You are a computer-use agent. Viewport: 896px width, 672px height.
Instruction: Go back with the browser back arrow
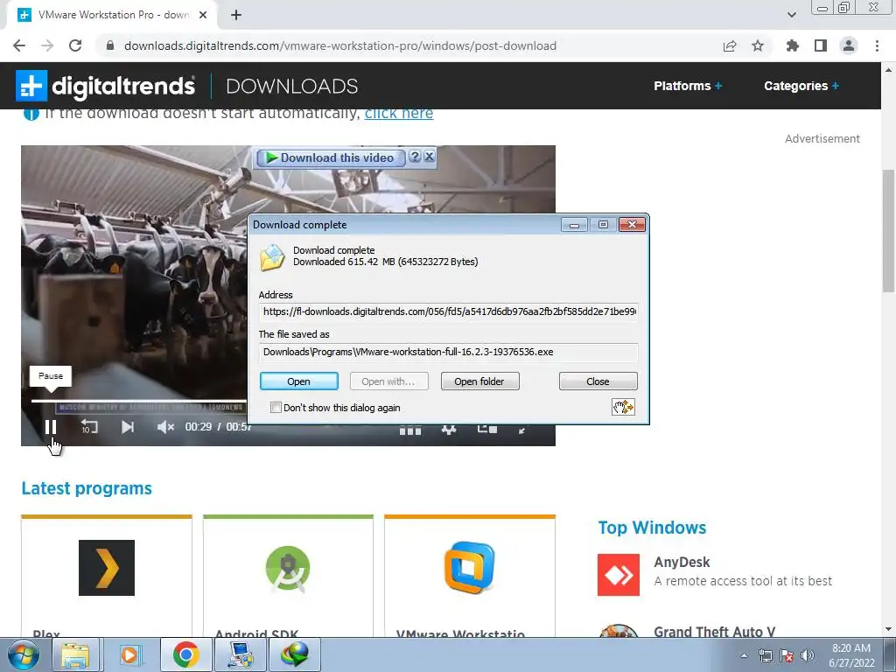19,45
